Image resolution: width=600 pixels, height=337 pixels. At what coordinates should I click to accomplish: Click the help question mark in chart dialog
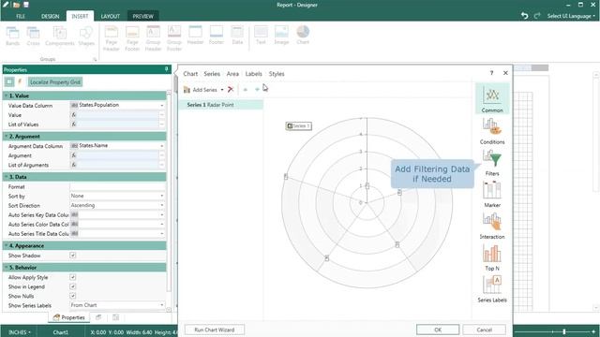491,73
